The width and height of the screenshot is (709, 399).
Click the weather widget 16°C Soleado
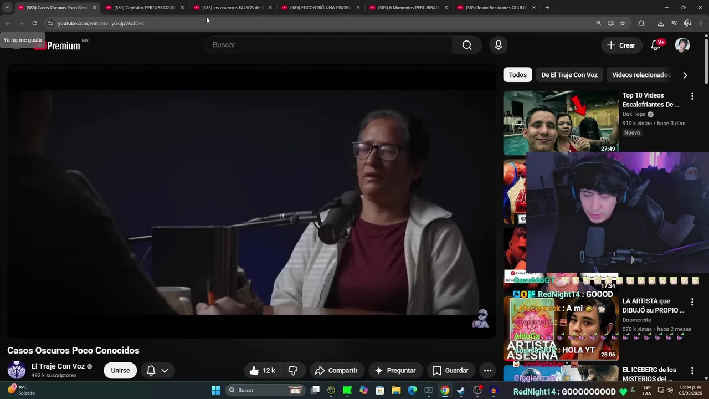click(21, 390)
